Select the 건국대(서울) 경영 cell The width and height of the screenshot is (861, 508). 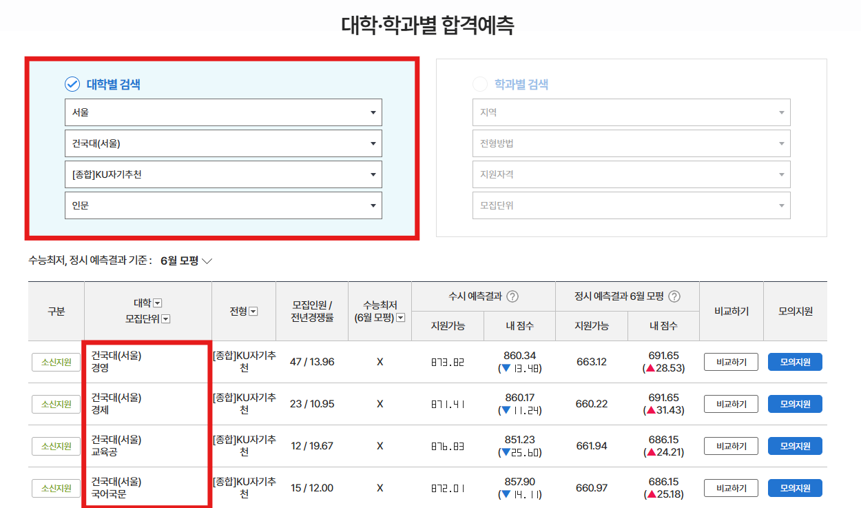click(x=147, y=362)
